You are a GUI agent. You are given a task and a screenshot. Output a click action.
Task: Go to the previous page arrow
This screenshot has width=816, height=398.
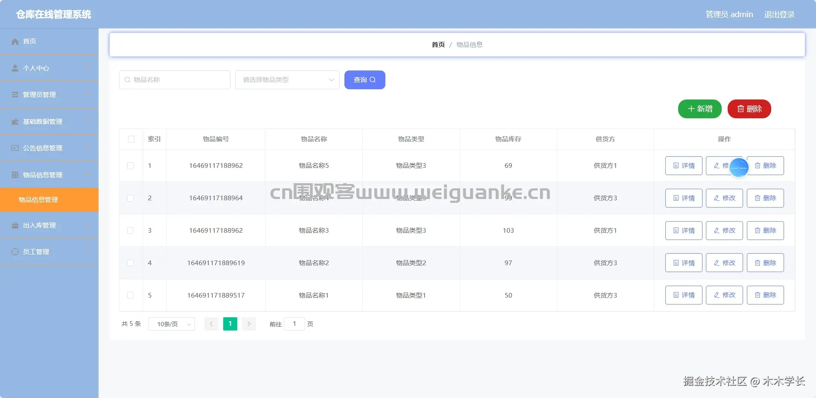(x=211, y=324)
